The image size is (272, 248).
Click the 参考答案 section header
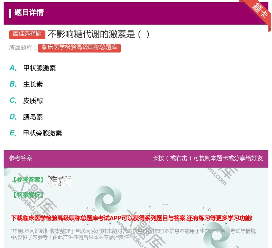(x=21, y=158)
